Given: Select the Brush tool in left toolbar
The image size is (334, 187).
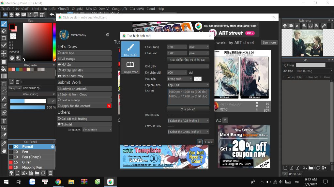Looking at the screenshot, I should pyautogui.click(x=4, y=24).
